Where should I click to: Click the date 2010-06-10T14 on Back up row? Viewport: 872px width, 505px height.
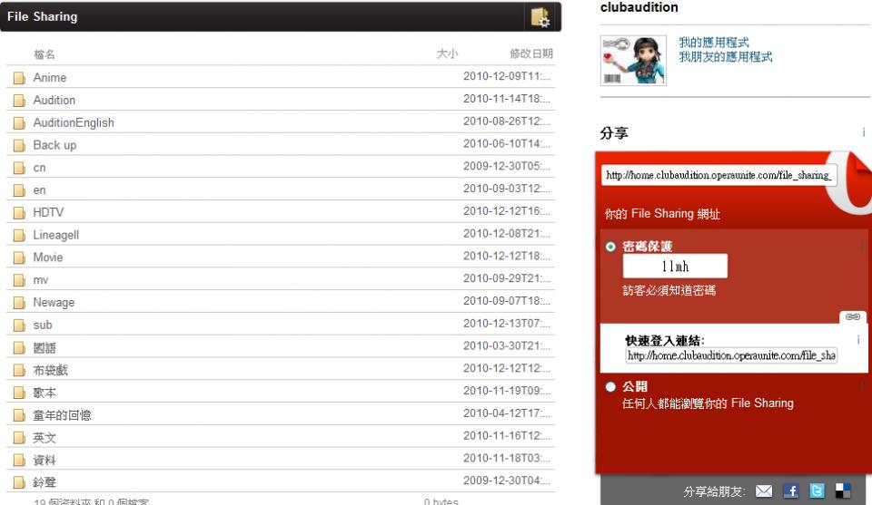(507, 144)
